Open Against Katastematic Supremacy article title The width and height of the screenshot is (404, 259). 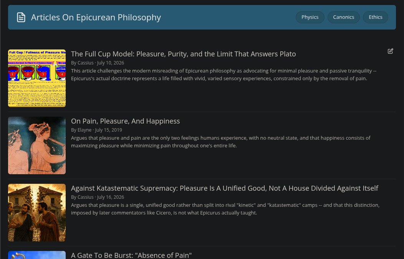(224, 188)
